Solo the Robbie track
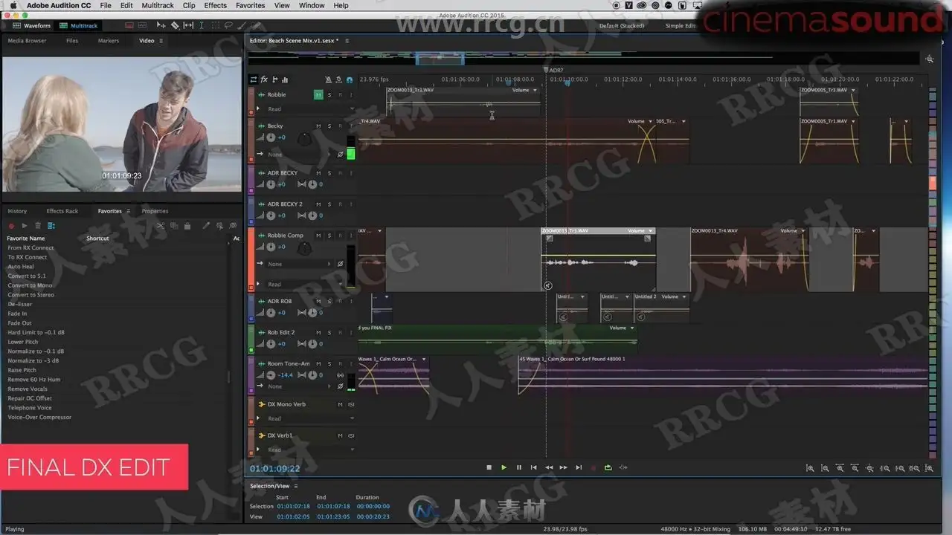 329,94
